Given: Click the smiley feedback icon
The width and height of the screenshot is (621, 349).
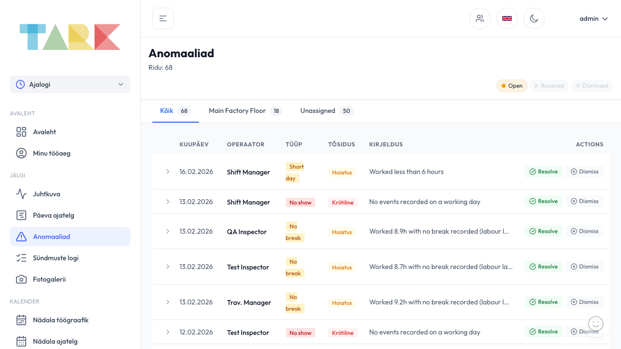Looking at the screenshot, I should click(x=595, y=323).
